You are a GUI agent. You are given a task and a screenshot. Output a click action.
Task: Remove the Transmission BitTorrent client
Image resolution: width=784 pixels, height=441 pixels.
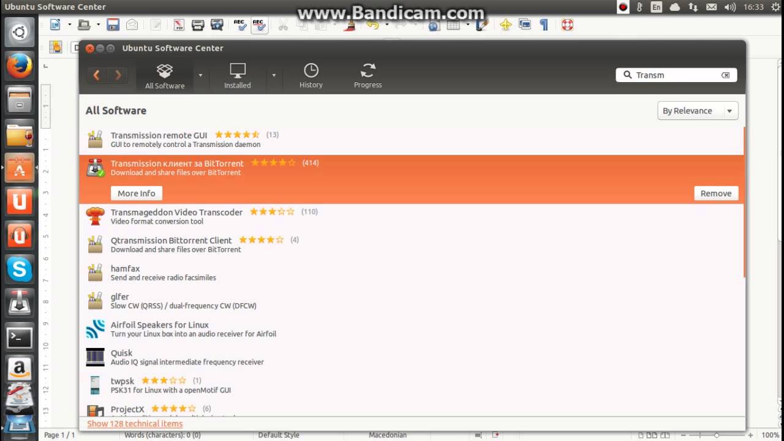click(716, 193)
